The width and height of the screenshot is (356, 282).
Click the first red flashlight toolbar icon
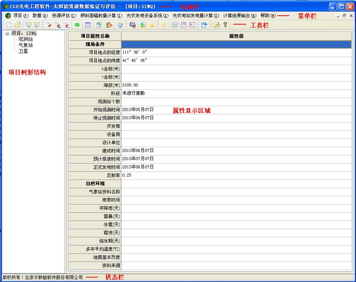[x=48, y=25]
